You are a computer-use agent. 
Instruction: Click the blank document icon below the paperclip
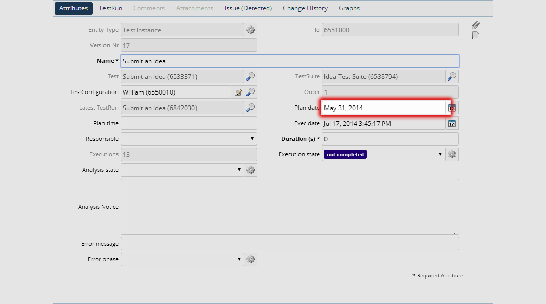point(476,35)
